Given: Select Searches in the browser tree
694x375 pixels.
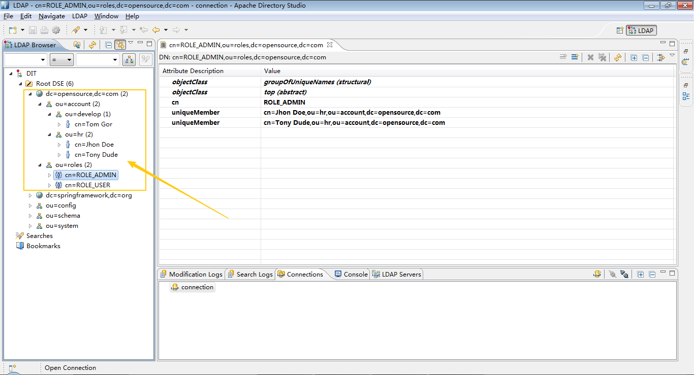Looking at the screenshot, I should 39,236.
